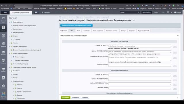Switch to the Журнал событий tab
184x104 pixels.
tap(143, 31)
